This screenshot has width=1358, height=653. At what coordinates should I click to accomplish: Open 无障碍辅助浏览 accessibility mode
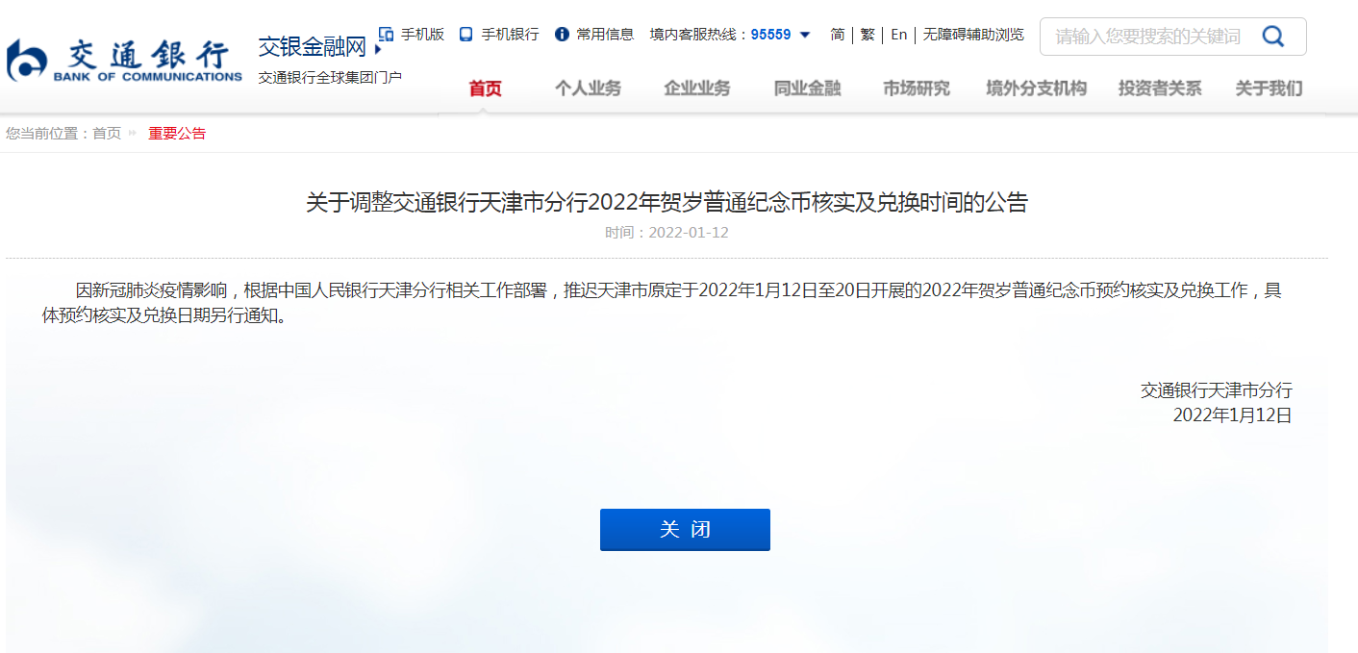[x=973, y=35]
